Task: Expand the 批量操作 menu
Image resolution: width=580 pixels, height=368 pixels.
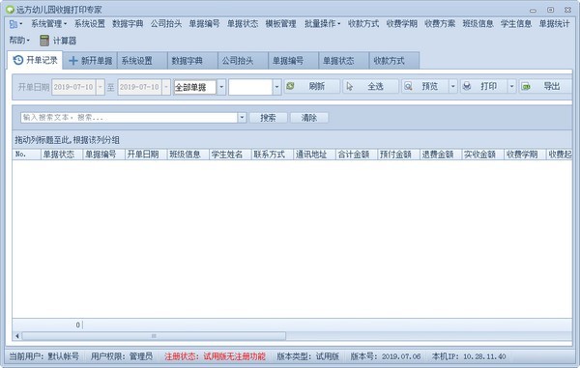Action: coord(322,24)
